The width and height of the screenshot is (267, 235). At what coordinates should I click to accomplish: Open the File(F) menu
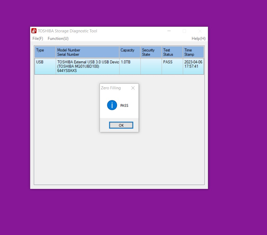click(38, 38)
